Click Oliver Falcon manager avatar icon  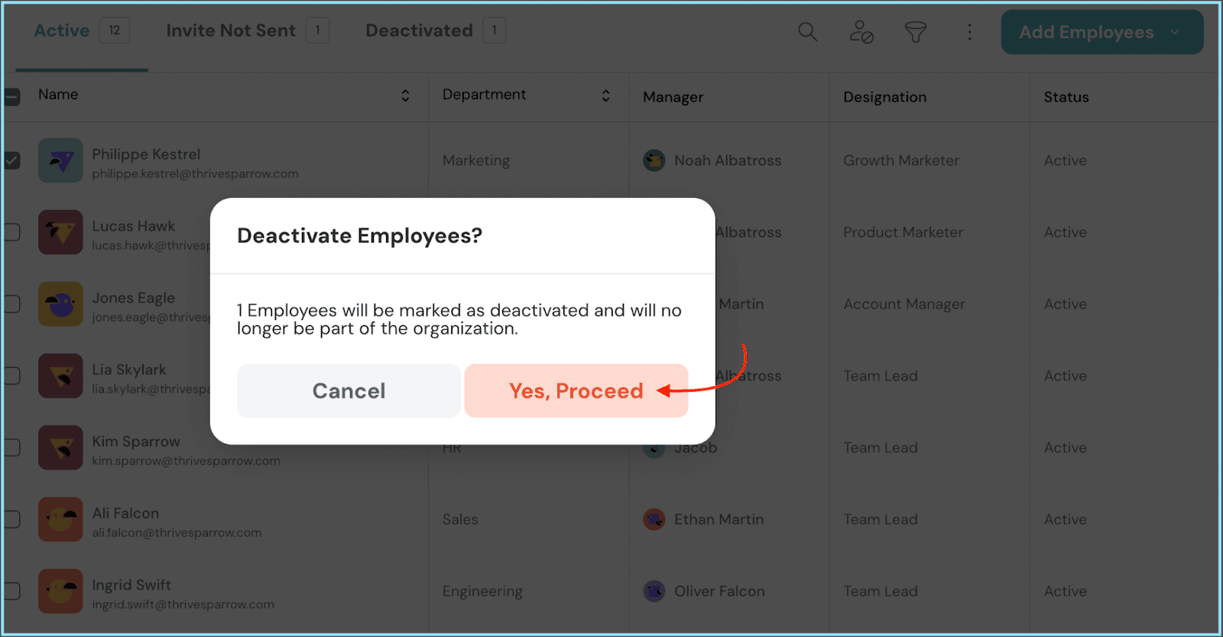pos(654,591)
